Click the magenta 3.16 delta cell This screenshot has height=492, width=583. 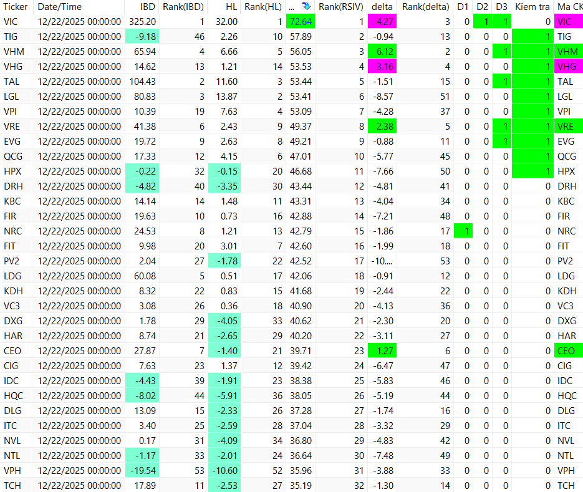coord(382,66)
